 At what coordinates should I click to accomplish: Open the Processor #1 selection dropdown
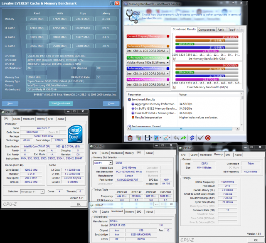pos(42,191)
